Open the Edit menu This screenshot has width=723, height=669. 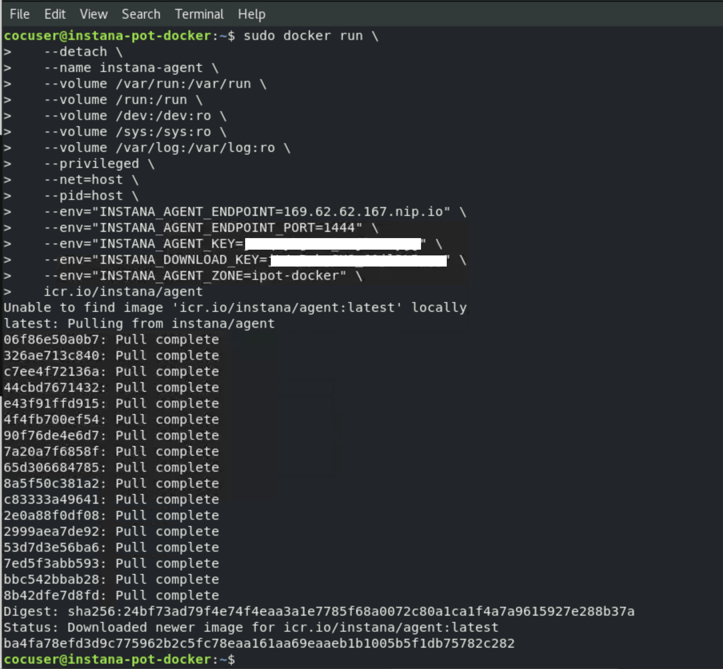click(55, 14)
